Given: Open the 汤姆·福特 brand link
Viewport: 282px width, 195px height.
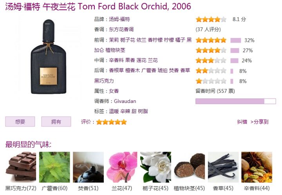Looking at the screenshot, I should tap(119, 19).
